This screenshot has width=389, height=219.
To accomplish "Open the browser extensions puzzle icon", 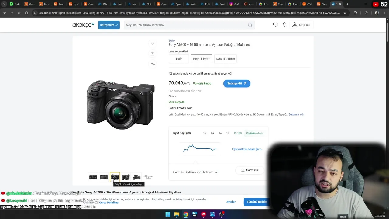I will click(355, 13).
